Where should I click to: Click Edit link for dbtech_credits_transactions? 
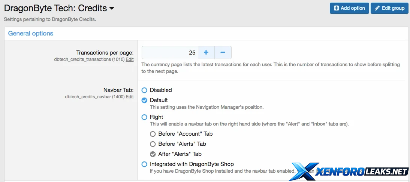coord(129,59)
